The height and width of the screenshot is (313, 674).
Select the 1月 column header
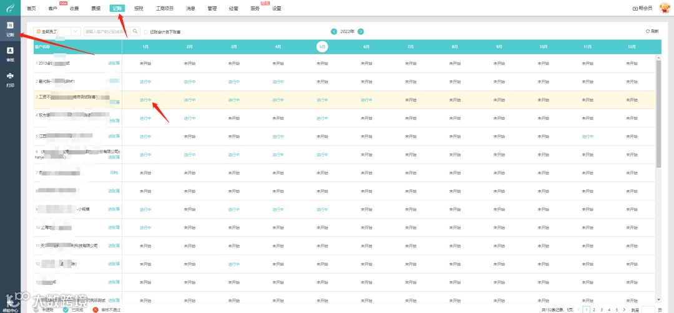145,46
